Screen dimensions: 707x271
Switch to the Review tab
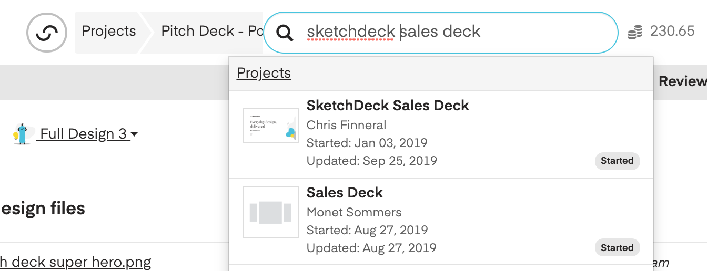point(682,81)
